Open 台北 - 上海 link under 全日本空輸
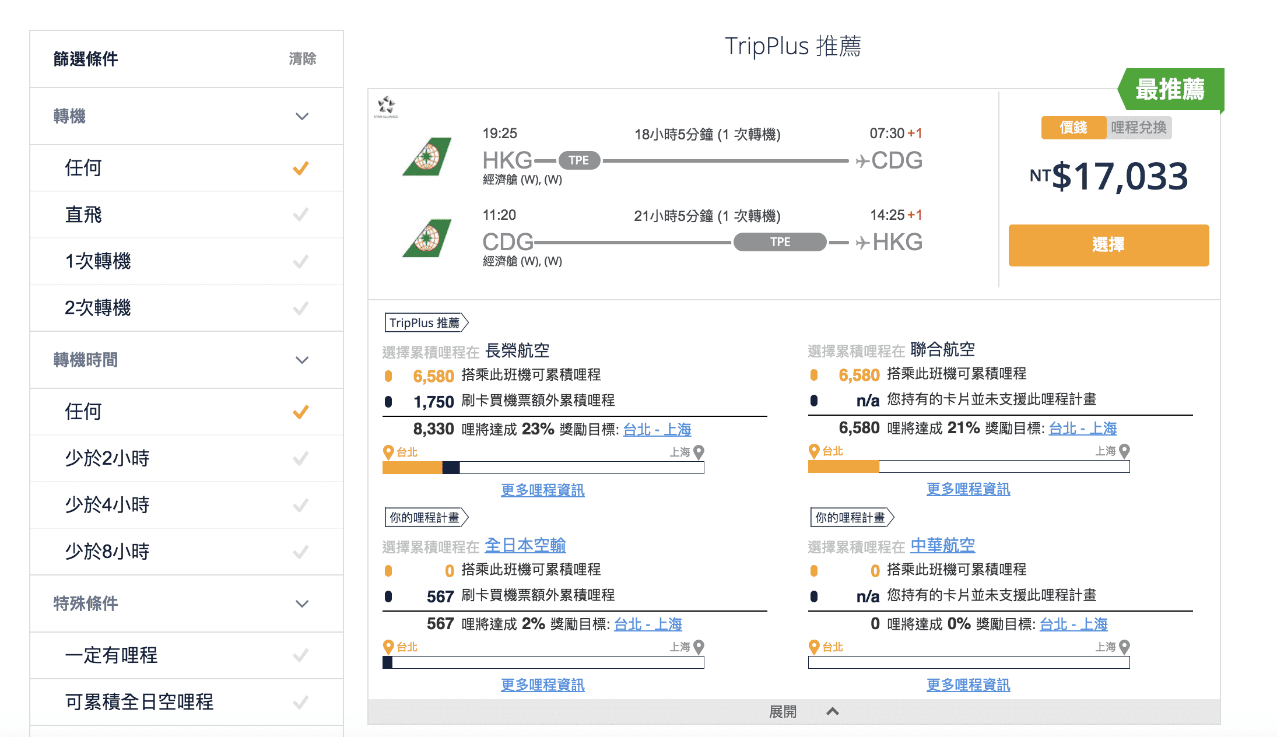 (648, 624)
